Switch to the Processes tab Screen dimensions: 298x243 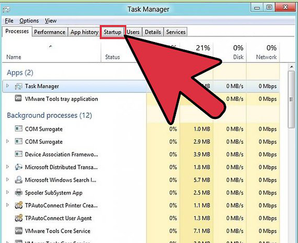tap(17, 31)
